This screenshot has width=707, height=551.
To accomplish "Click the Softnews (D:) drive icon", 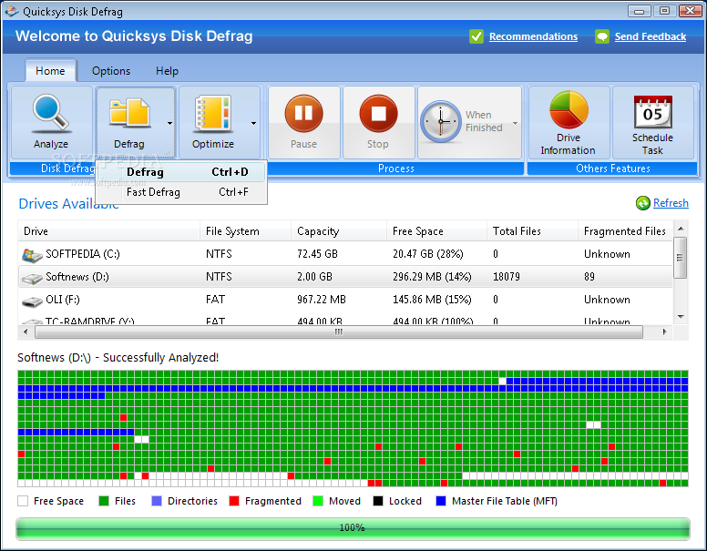I will click(x=32, y=278).
